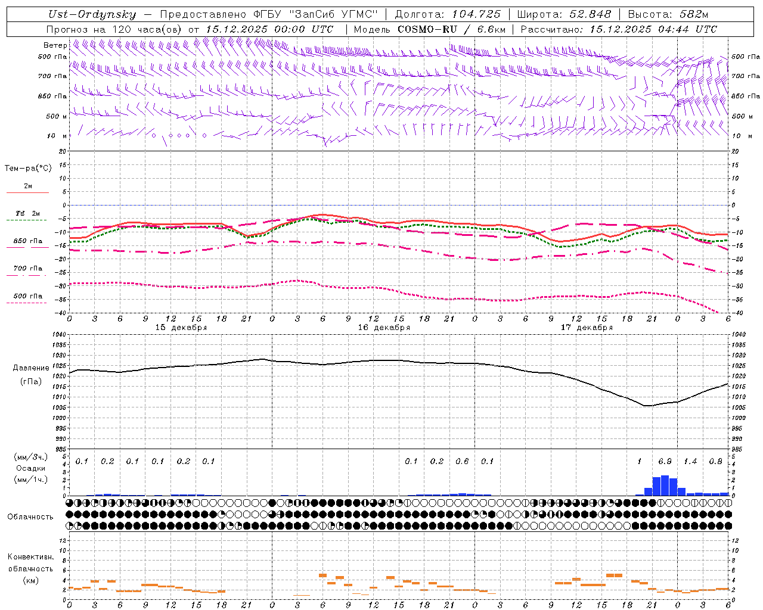Click 850 гПа entry in temperature legend

pyautogui.click(x=28, y=241)
